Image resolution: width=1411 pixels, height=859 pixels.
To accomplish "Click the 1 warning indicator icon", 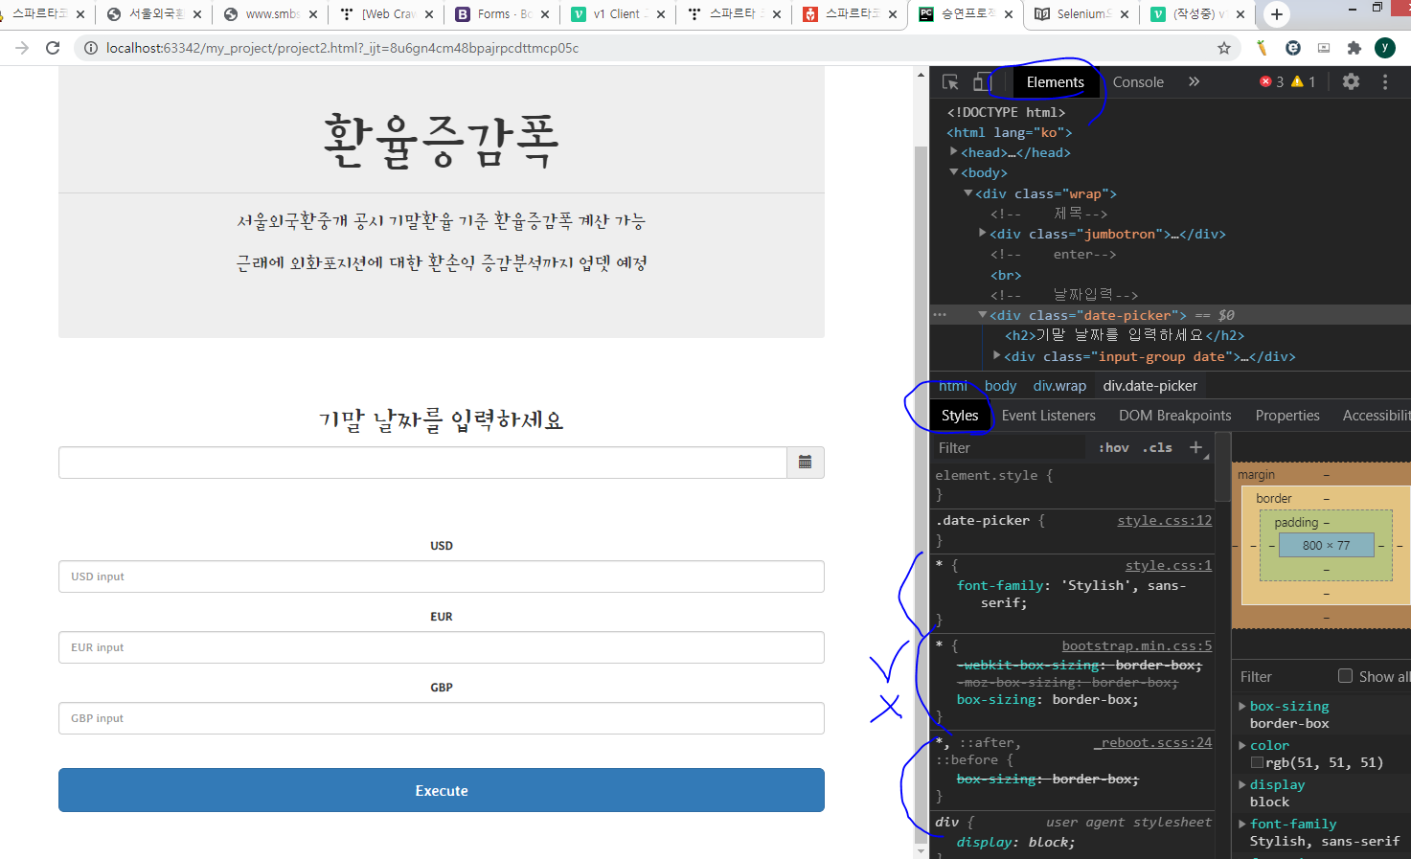I will tap(1298, 81).
